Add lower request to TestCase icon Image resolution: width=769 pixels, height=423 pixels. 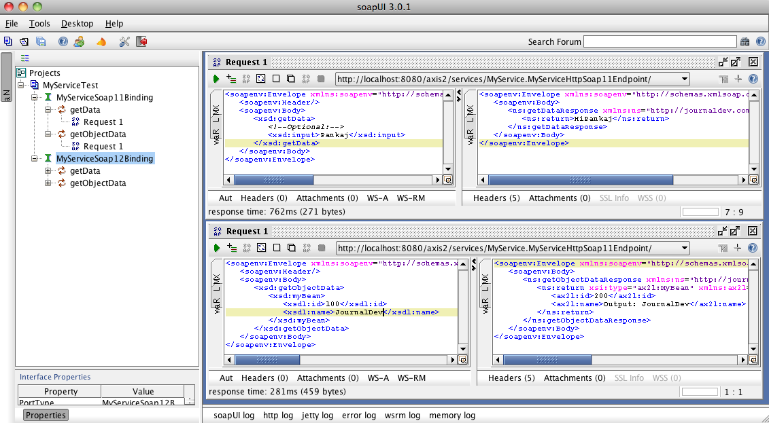(x=232, y=248)
